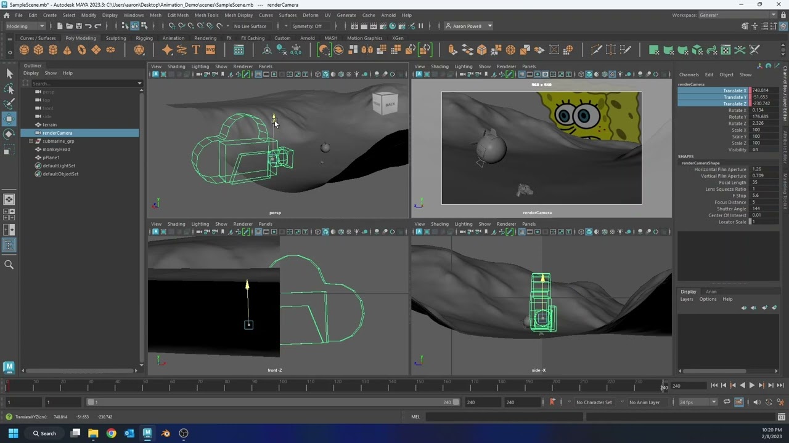Open Channels menu in Channel Box

point(689,74)
